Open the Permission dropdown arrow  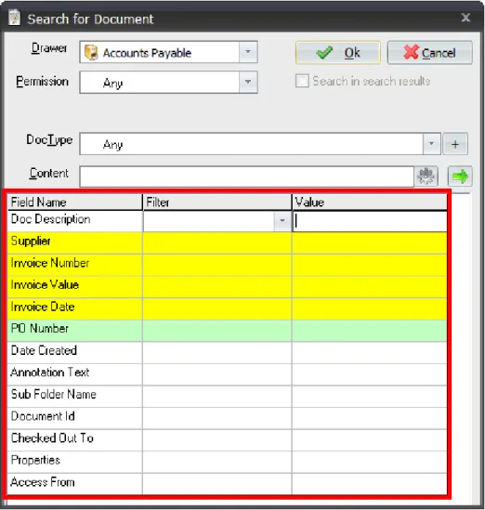coord(248,83)
